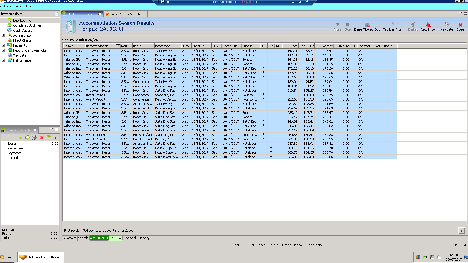
Task: Open the Navigate compass tool
Action: pyautogui.click(x=447, y=25)
